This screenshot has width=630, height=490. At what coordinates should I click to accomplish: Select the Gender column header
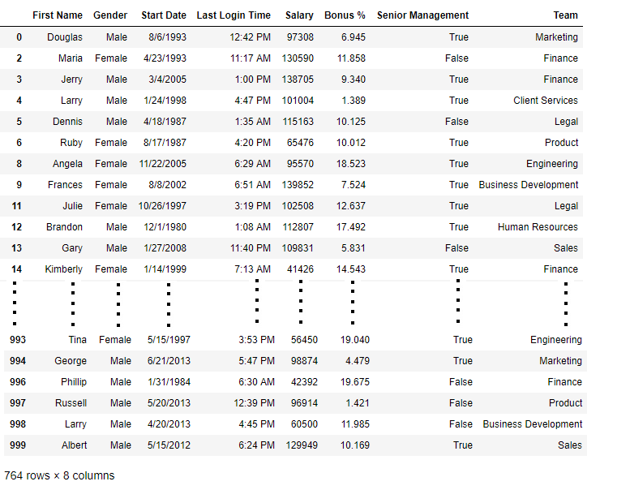pyautogui.click(x=110, y=15)
